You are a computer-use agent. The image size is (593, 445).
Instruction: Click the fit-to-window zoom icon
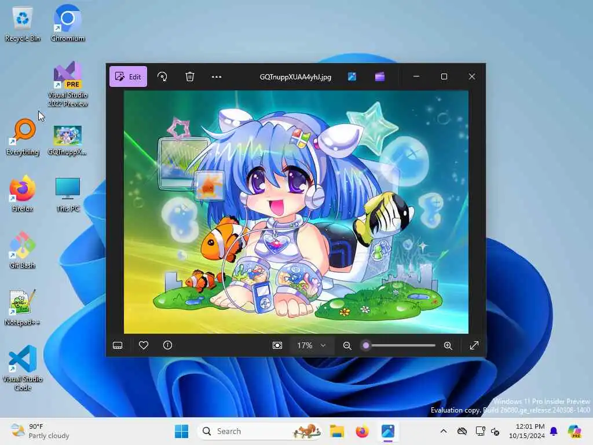(277, 345)
